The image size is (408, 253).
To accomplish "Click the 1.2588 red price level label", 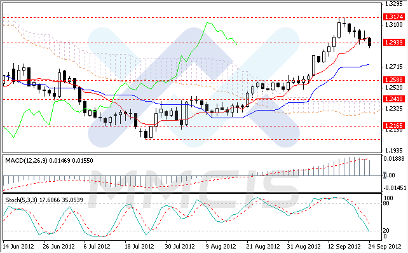I will tap(394, 79).
